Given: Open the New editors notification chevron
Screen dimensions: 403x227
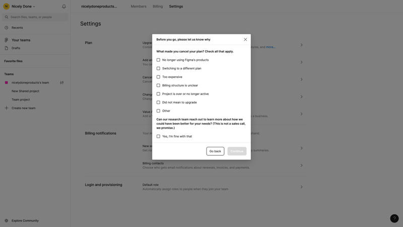Looking at the screenshot, I should click(x=301, y=148).
